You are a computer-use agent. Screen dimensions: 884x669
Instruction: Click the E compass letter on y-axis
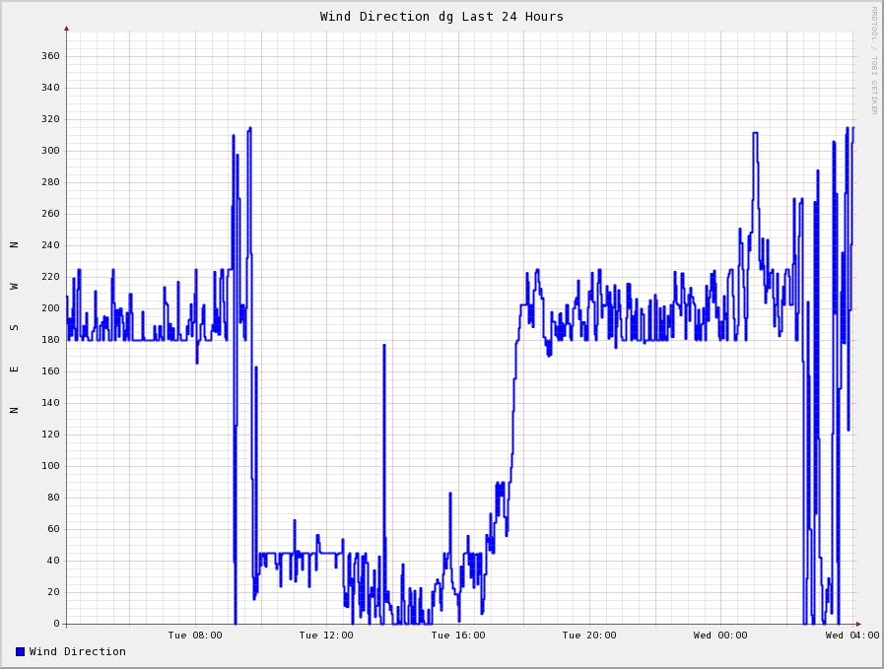[14, 368]
